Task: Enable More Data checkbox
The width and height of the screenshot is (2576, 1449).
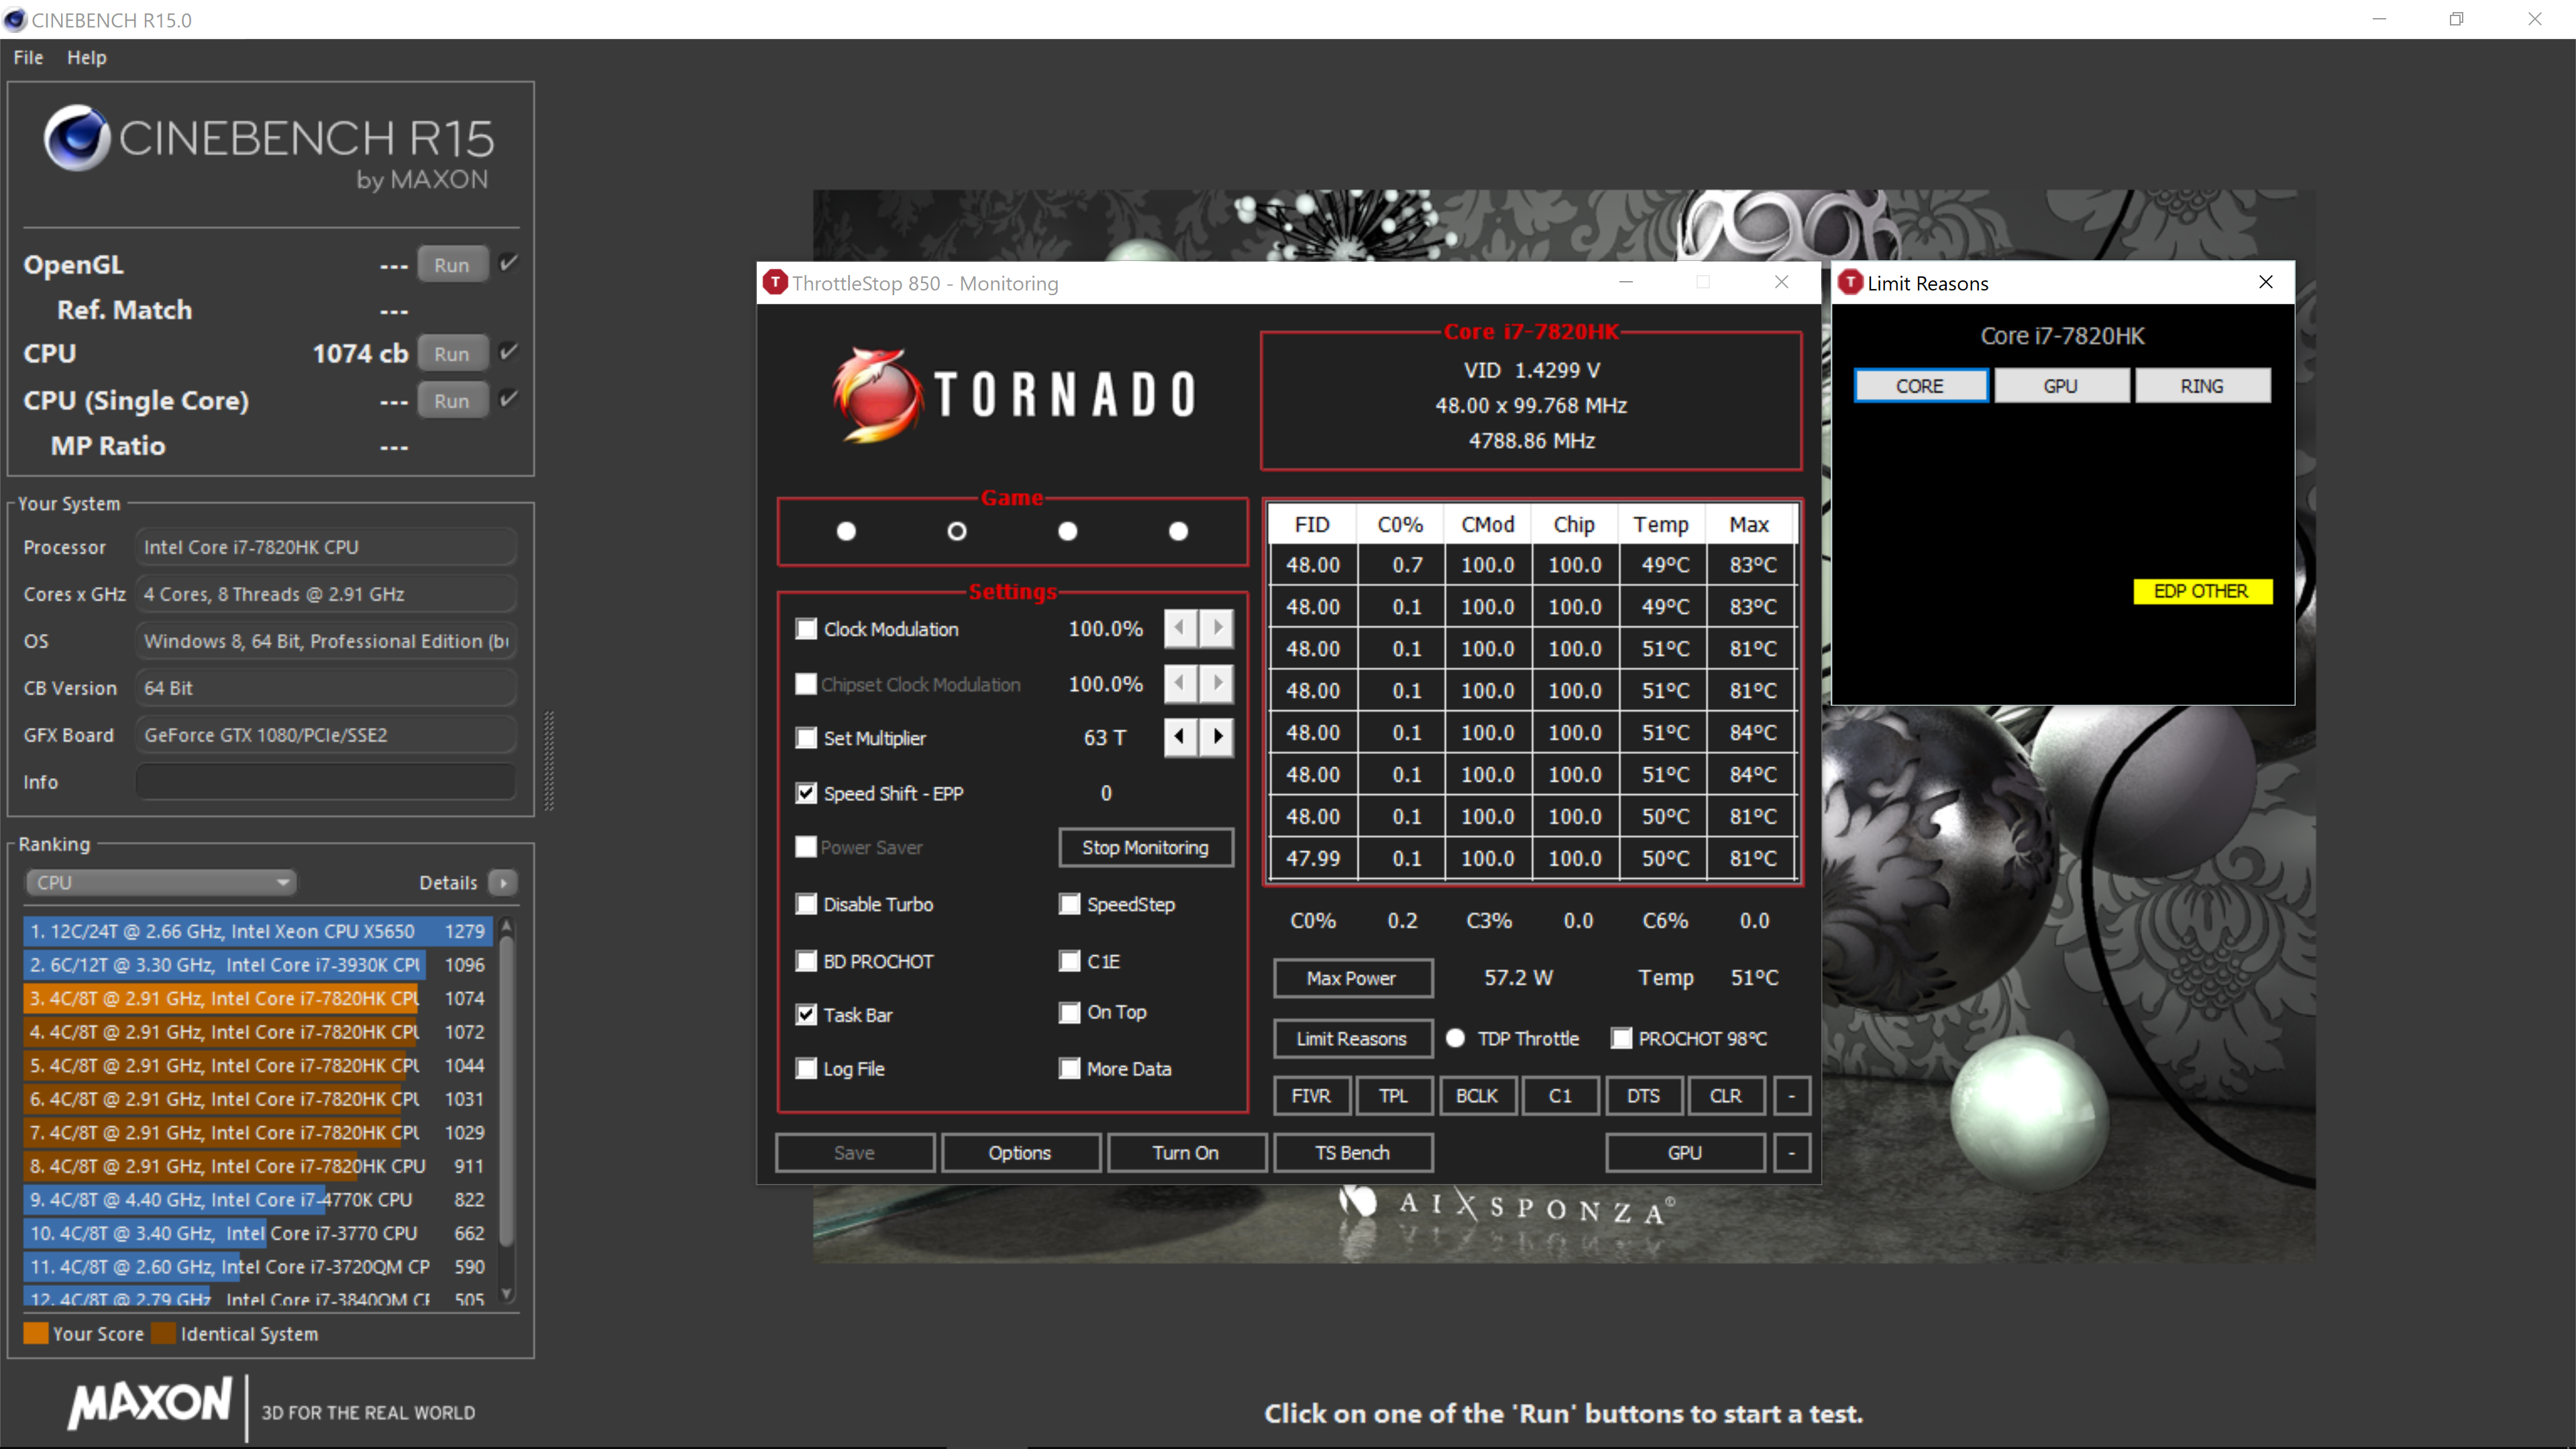Action: pos(1070,1069)
